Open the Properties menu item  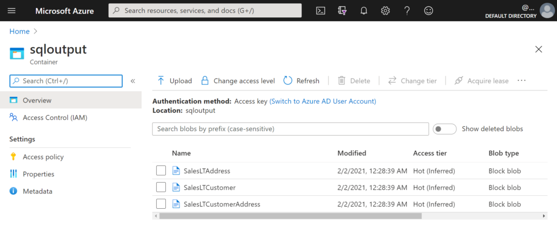pos(71,174)
